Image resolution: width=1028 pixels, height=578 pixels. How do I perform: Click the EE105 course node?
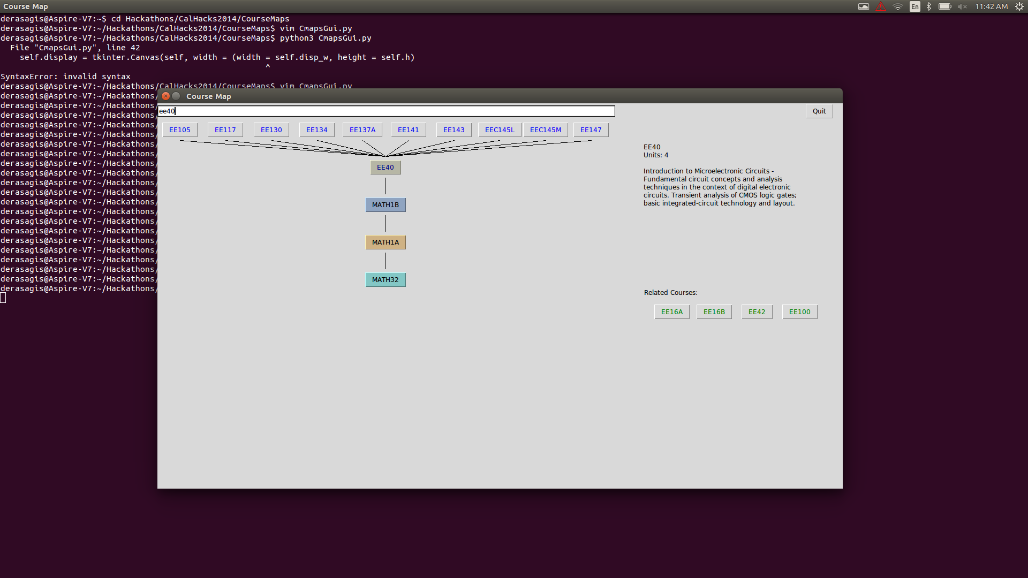(x=179, y=130)
